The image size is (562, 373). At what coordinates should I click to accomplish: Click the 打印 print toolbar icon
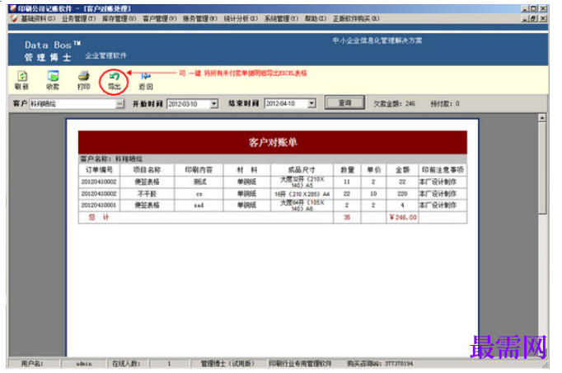click(84, 80)
